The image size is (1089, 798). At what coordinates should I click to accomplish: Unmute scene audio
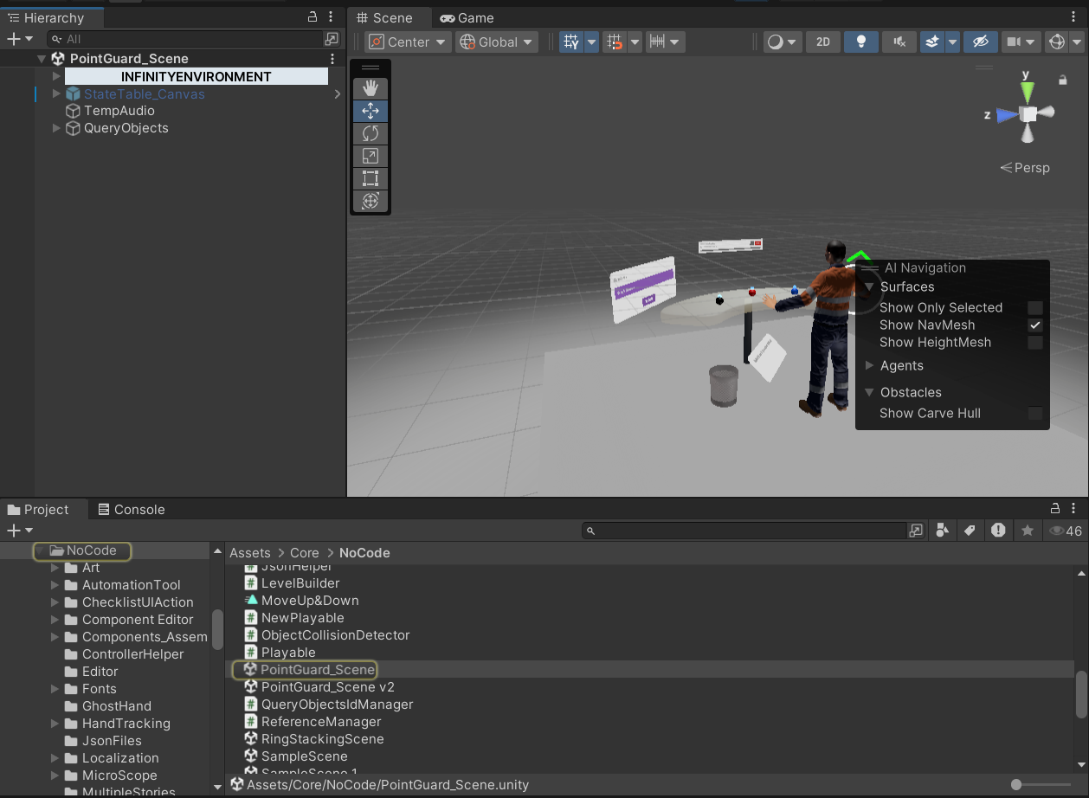(x=900, y=41)
